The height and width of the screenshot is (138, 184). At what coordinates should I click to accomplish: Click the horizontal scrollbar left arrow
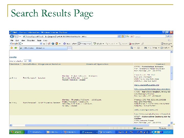point(11,125)
